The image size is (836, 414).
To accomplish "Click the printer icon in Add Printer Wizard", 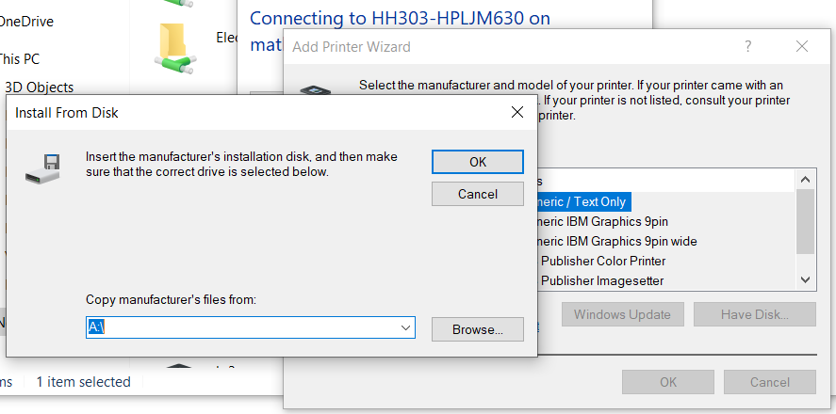I will click(314, 90).
